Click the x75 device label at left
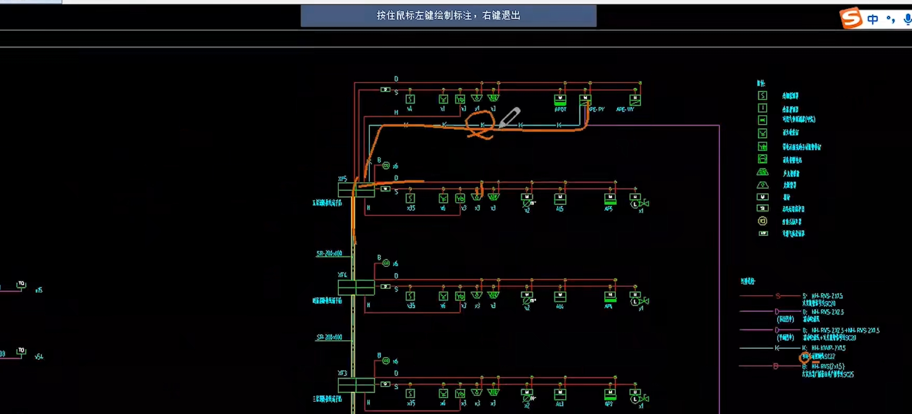The height and width of the screenshot is (414, 912). (39, 290)
